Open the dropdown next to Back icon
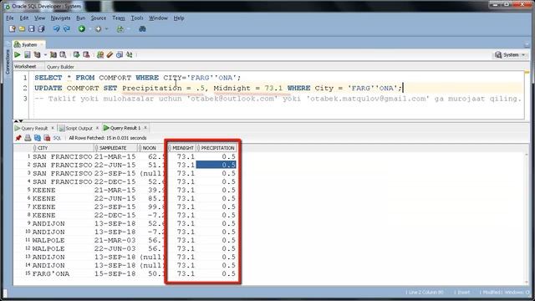This screenshot has height=301, width=535. click(89, 29)
